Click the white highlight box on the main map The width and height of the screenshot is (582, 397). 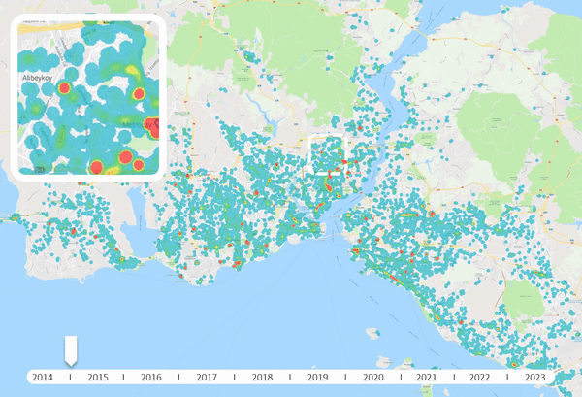326,155
